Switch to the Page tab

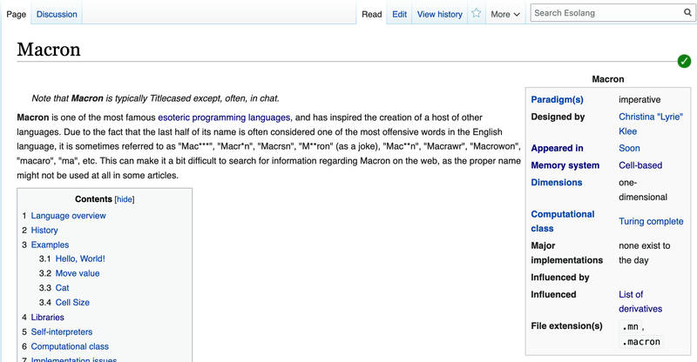point(16,14)
